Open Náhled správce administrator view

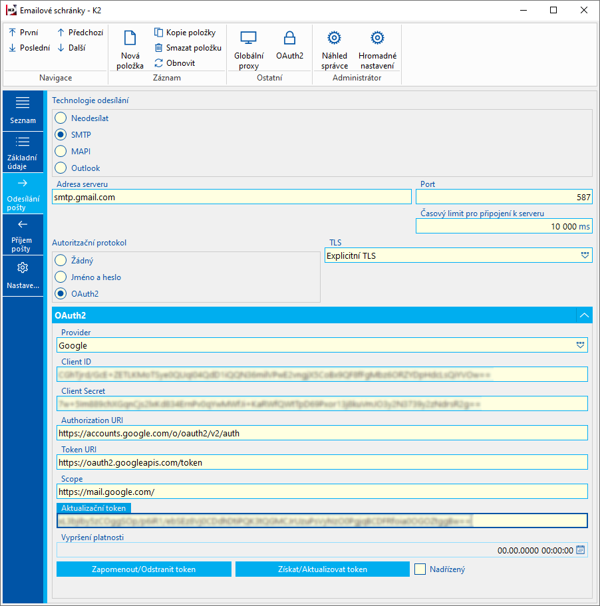pos(335,39)
